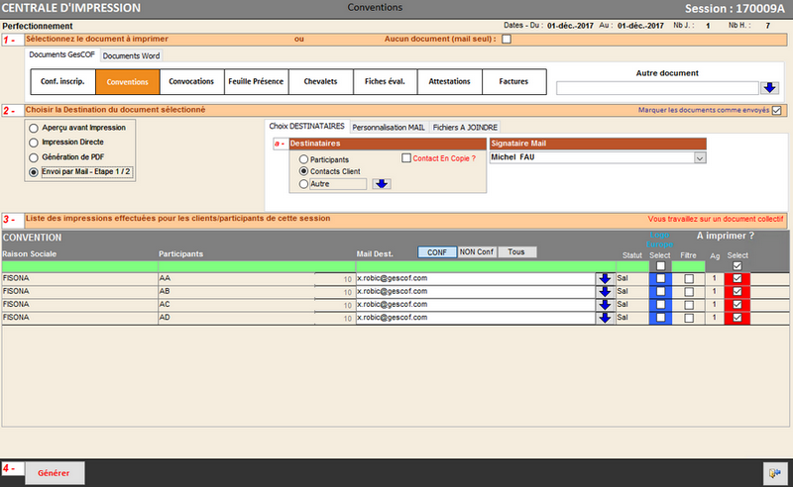Select the Génération de PDF option

[x=35, y=157]
